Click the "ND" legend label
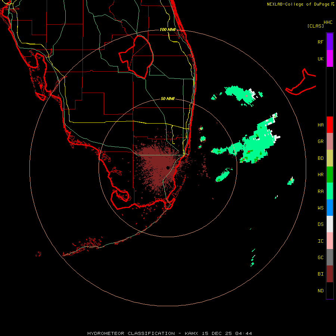336x336 pixels. coord(320,291)
